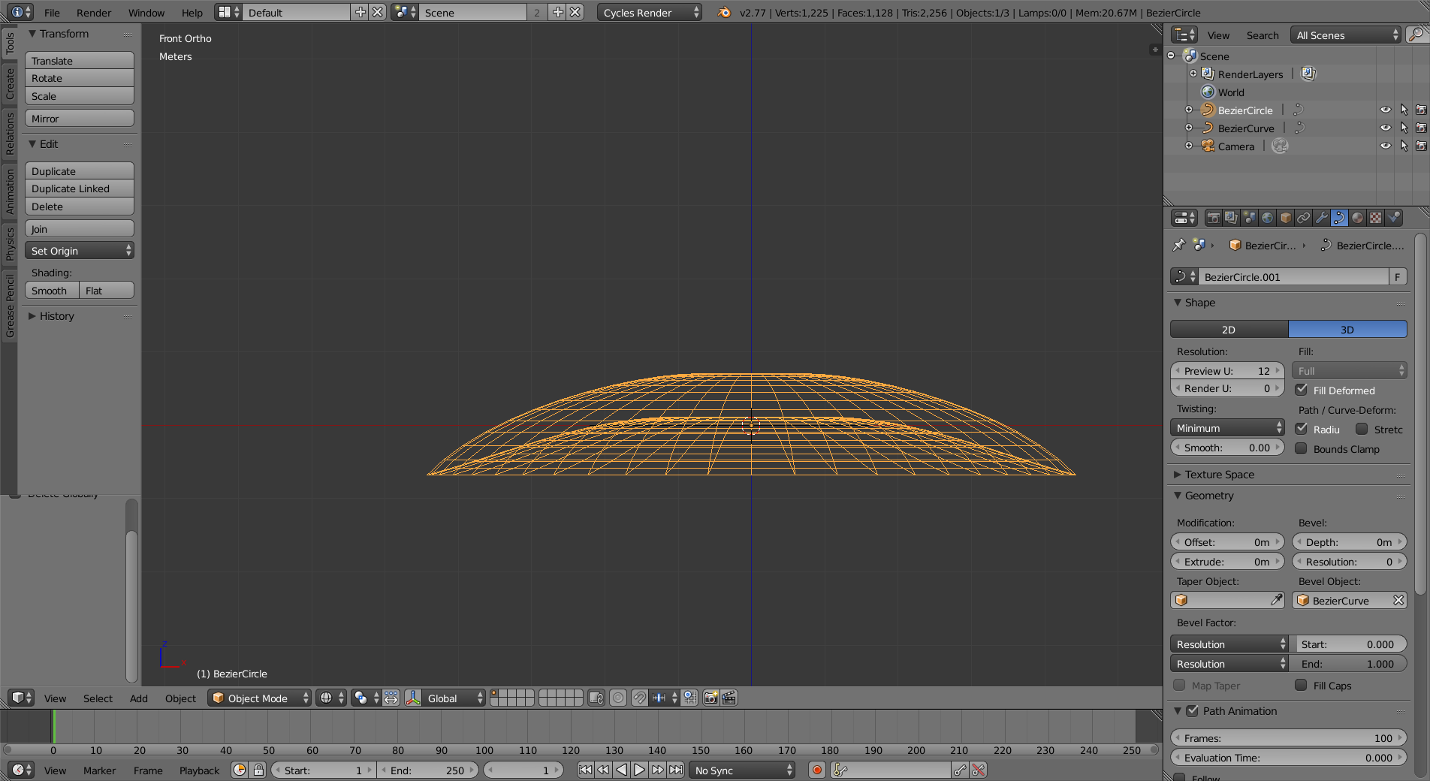Image resolution: width=1430 pixels, height=781 pixels.
Task: Enable the Bounds Clamp checkbox
Action: pyautogui.click(x=1302, y=448)
